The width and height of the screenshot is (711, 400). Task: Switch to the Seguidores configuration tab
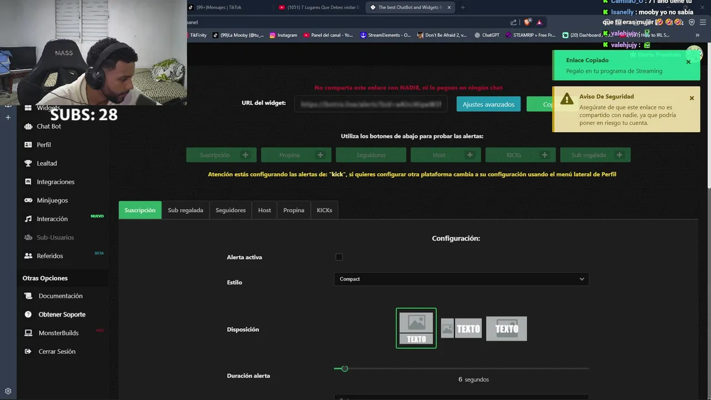[x=231, y=210]
